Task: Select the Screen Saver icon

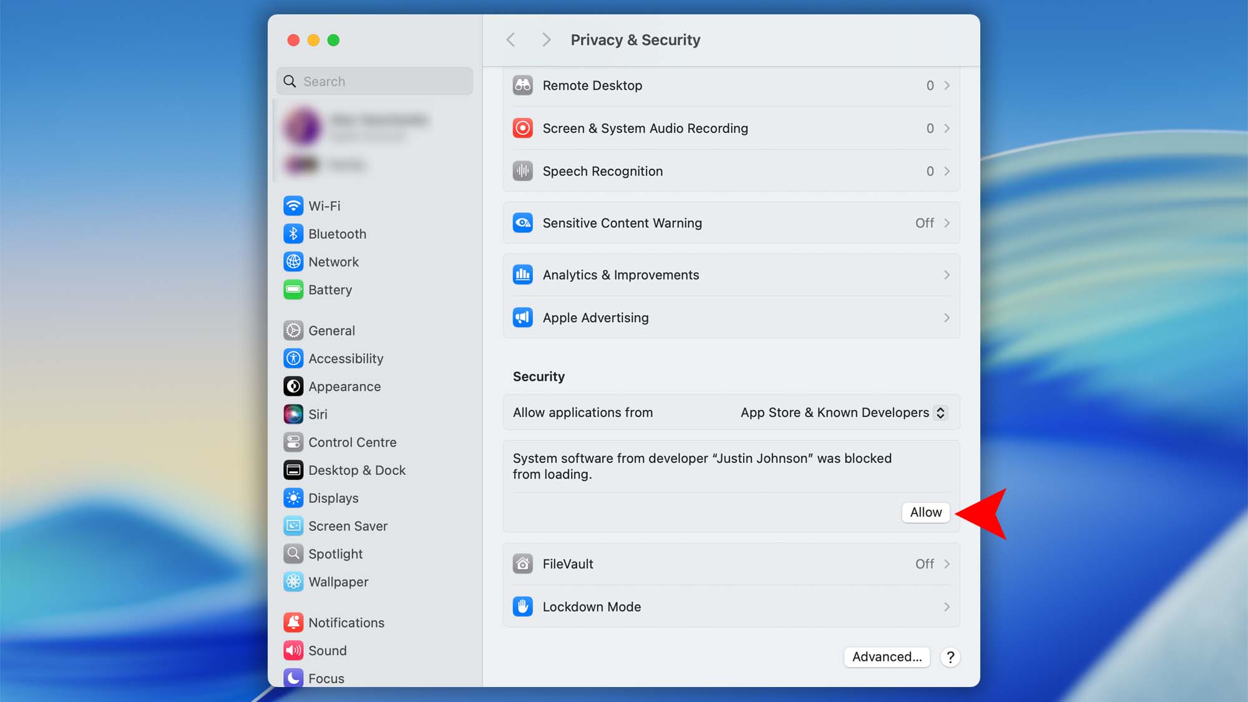Action: click(x=293, y=526)
